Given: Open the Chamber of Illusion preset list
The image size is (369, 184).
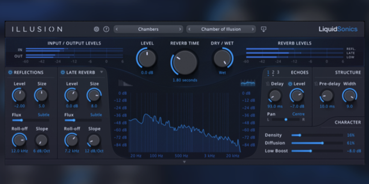Looking at the screenshot, I should pos(221,29).
